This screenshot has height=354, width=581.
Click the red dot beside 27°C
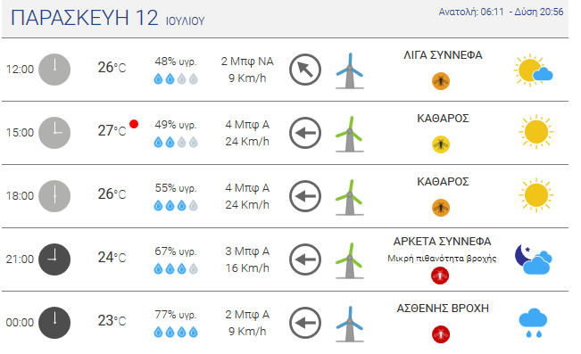[134, 124]
